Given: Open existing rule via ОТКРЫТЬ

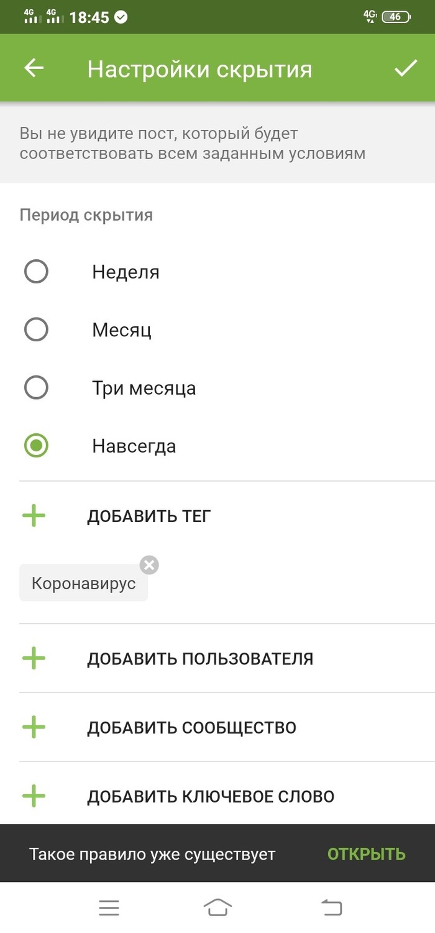Looking at the screenshot, I should [366, 854].
